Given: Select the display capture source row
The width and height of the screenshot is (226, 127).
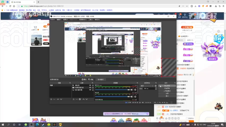Looking at the screenshot, I should [x=83, y=90].
